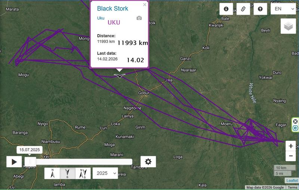Open the Uku link in the popup

pos(101,18)
